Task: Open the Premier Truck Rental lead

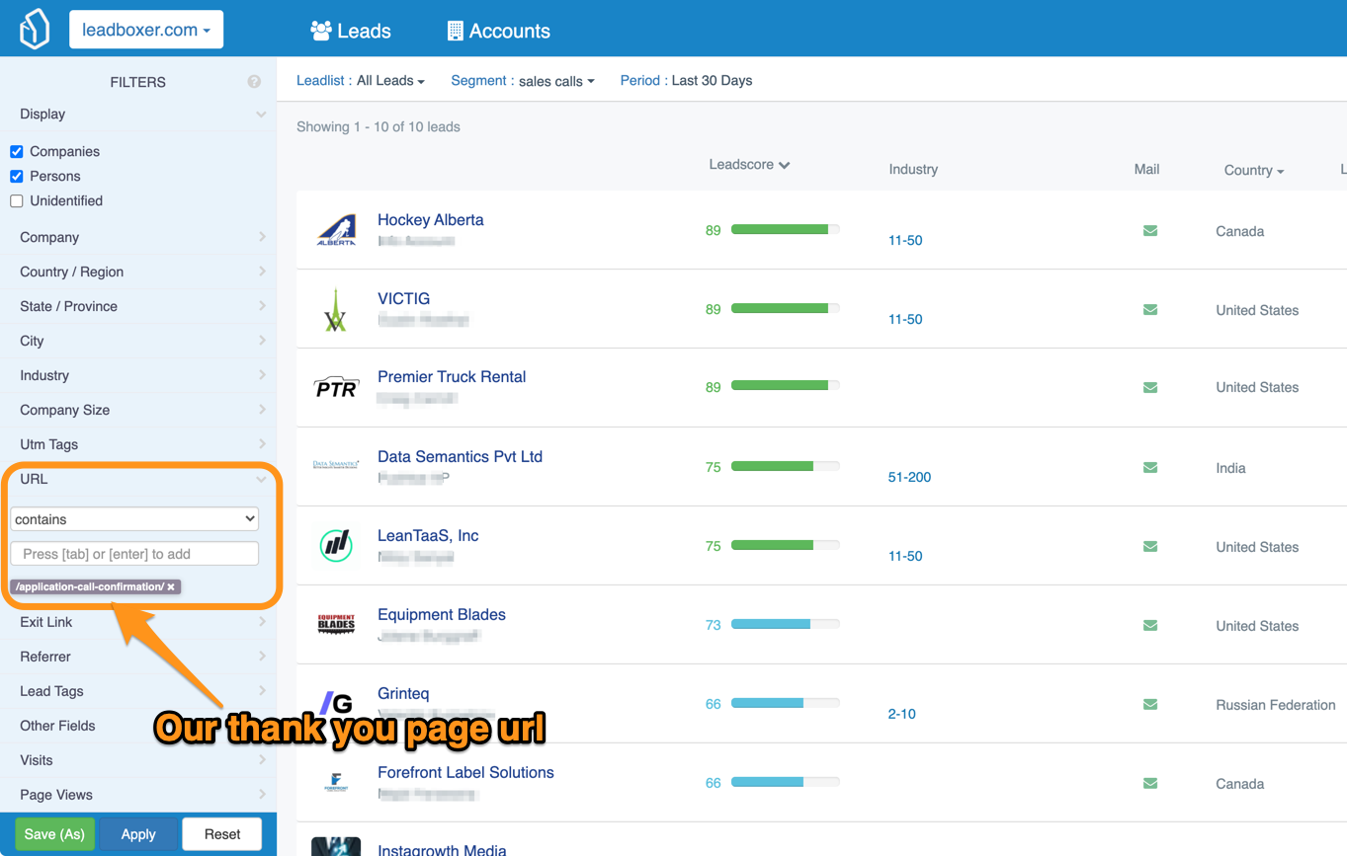Action: 452,377
